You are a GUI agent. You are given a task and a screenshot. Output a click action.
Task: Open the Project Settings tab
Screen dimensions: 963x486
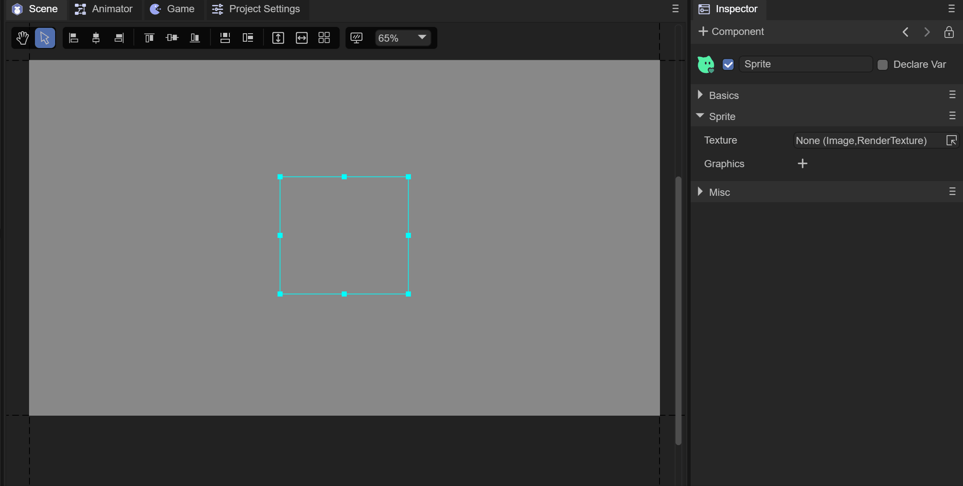click(256, 9)
